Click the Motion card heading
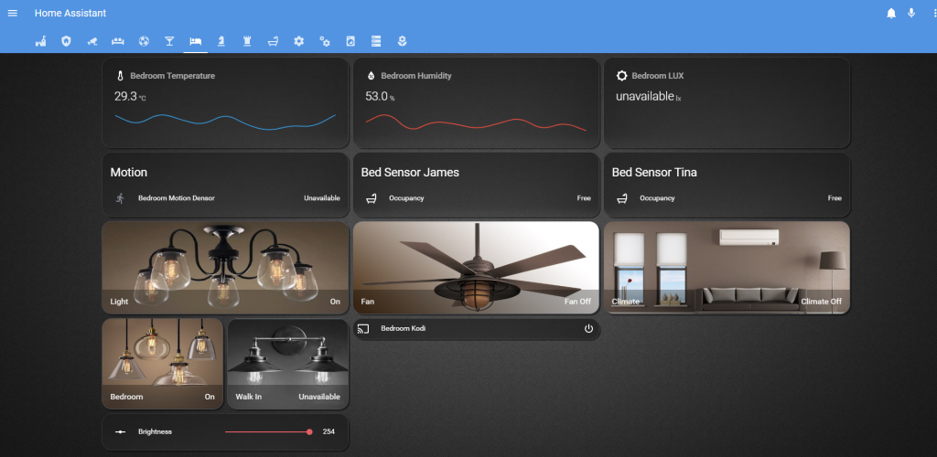This screenshot has width=937, height=457. 129,173
